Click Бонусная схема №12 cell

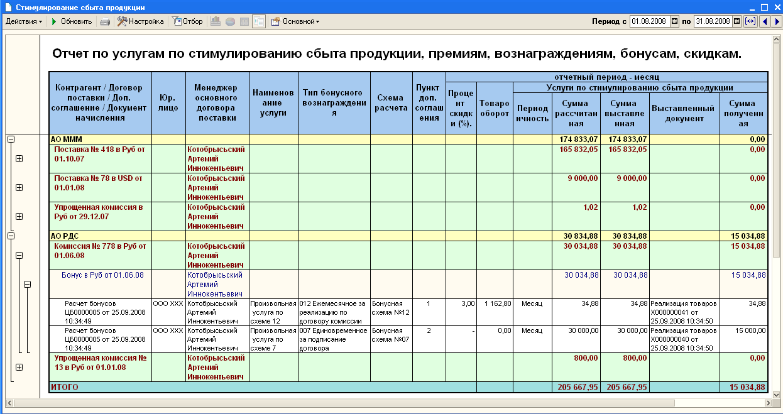click(x=391, y=312)
